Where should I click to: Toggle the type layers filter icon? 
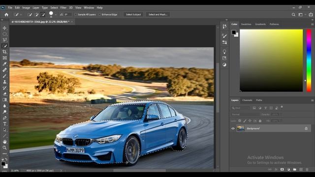[x=266, y=108]
